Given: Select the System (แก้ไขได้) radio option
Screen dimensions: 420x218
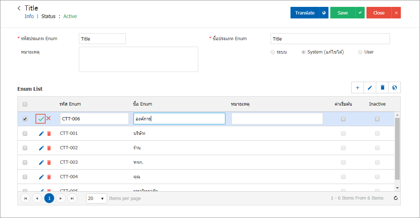Looking at the screenshot, I should click(304, 52).
